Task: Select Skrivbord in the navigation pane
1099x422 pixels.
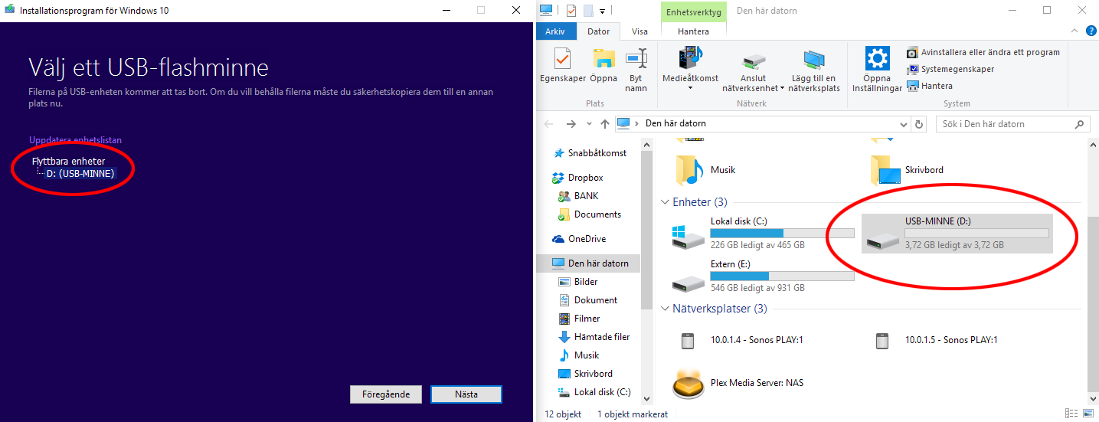Action: click(x=586, y=374)
